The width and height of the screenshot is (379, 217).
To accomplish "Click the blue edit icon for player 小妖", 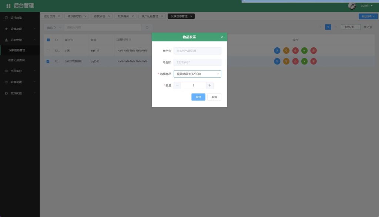I will pos(277,51).
